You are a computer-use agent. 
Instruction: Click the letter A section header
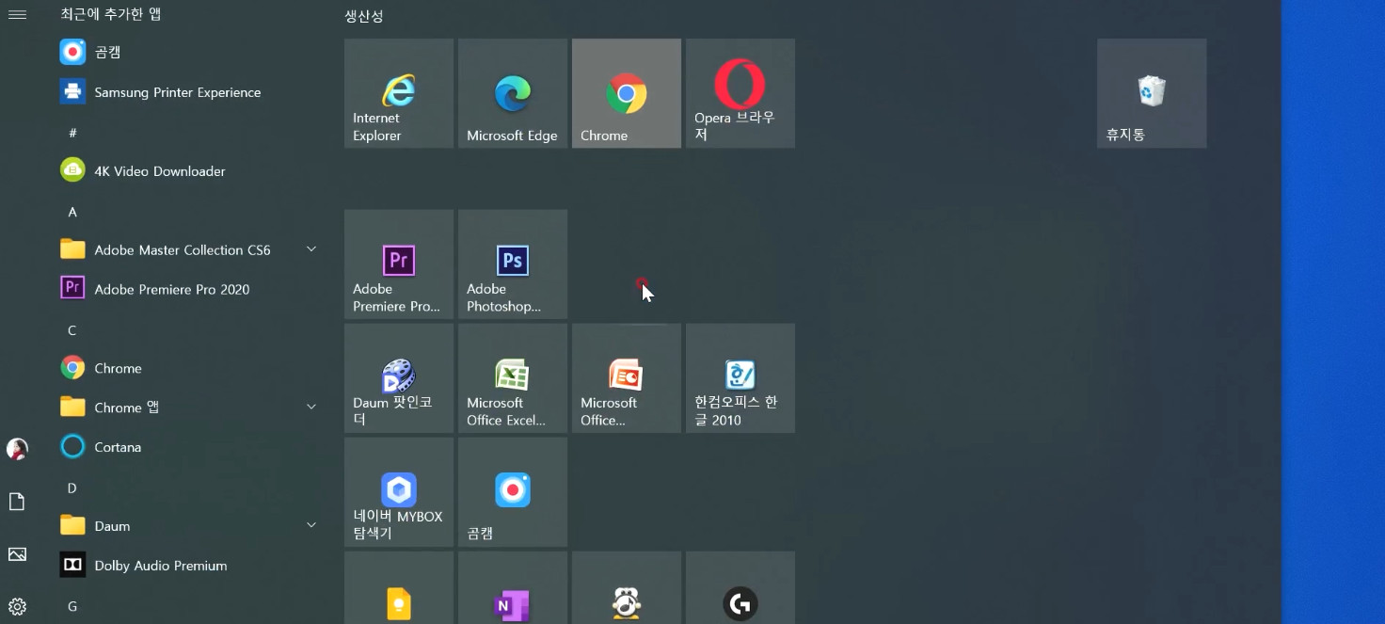click(72, 212)
